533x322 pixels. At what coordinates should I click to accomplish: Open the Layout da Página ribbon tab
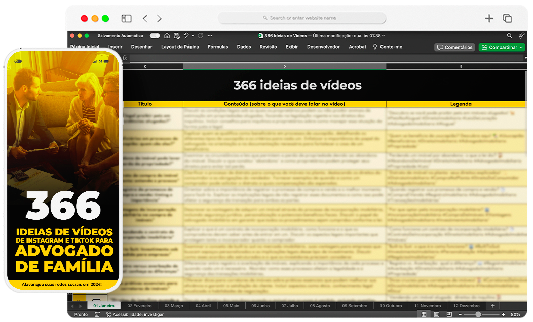(180, 47)
